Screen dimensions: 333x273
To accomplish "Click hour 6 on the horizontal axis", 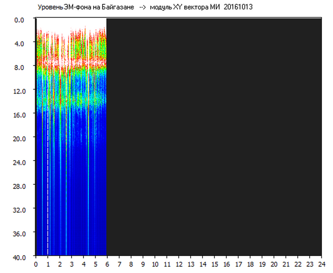I will click(107, 264).
